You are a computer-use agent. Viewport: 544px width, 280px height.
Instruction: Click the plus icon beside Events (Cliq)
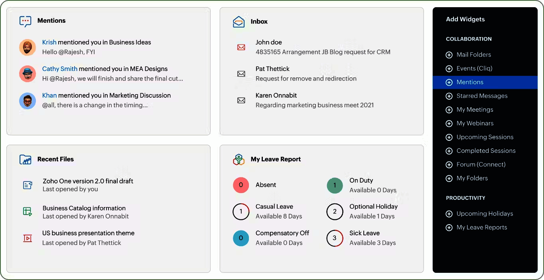coord(448,68)
